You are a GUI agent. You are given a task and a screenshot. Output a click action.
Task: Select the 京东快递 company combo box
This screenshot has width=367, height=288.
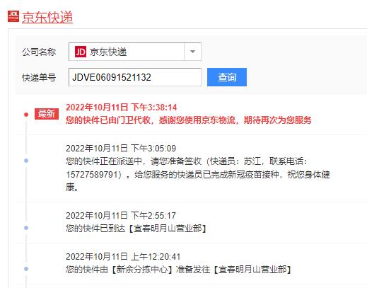pos(135,52)
